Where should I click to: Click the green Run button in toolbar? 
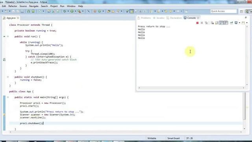(x=72, y=11)
